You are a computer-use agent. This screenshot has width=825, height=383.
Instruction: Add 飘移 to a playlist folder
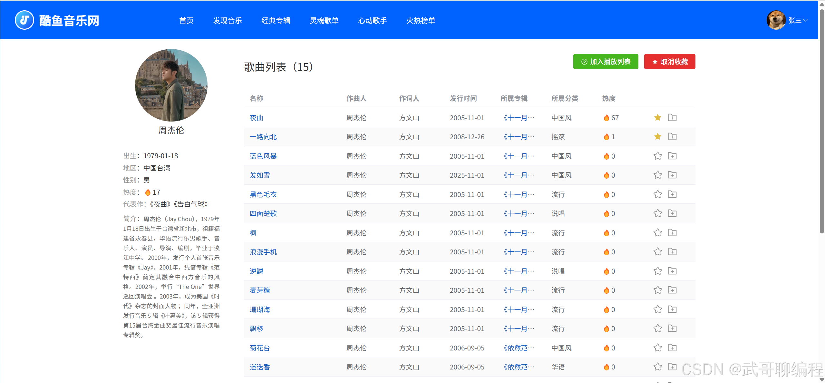[672, 329]
